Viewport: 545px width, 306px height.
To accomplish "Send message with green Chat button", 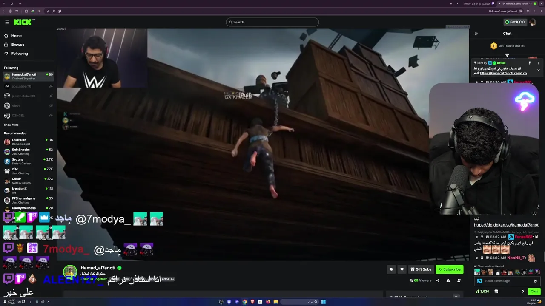I will [534, 292].
